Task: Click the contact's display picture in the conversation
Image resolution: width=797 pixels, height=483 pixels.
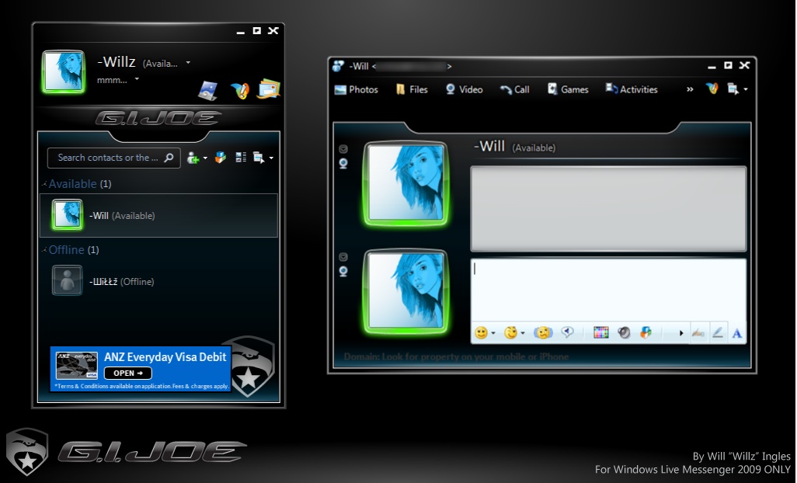Action: coord(405,182)
